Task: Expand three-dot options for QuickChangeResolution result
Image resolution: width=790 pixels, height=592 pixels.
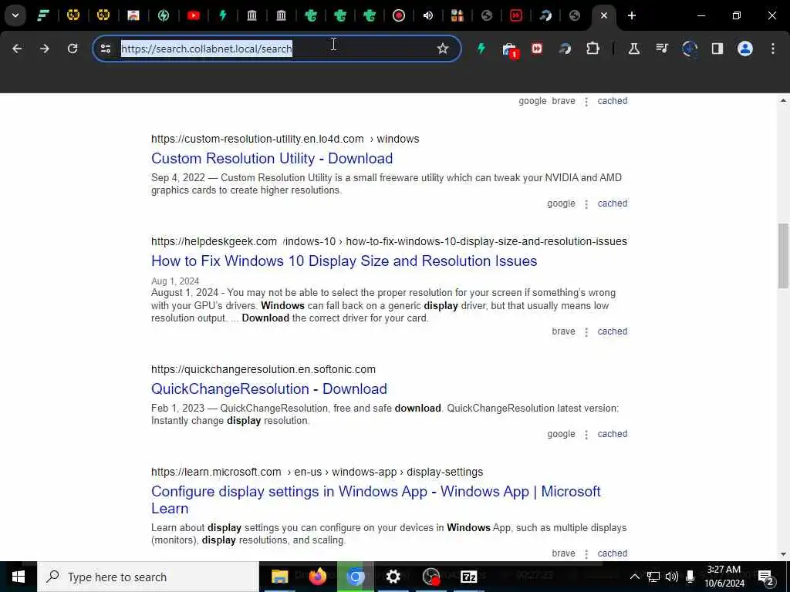Action: click(586, 435)
